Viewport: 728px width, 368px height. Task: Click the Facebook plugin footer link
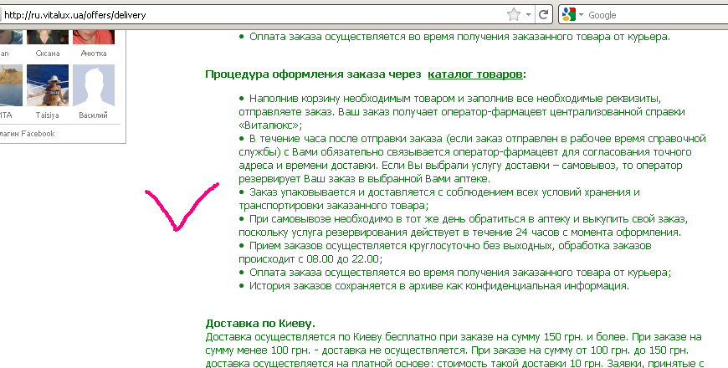[28, 133]
